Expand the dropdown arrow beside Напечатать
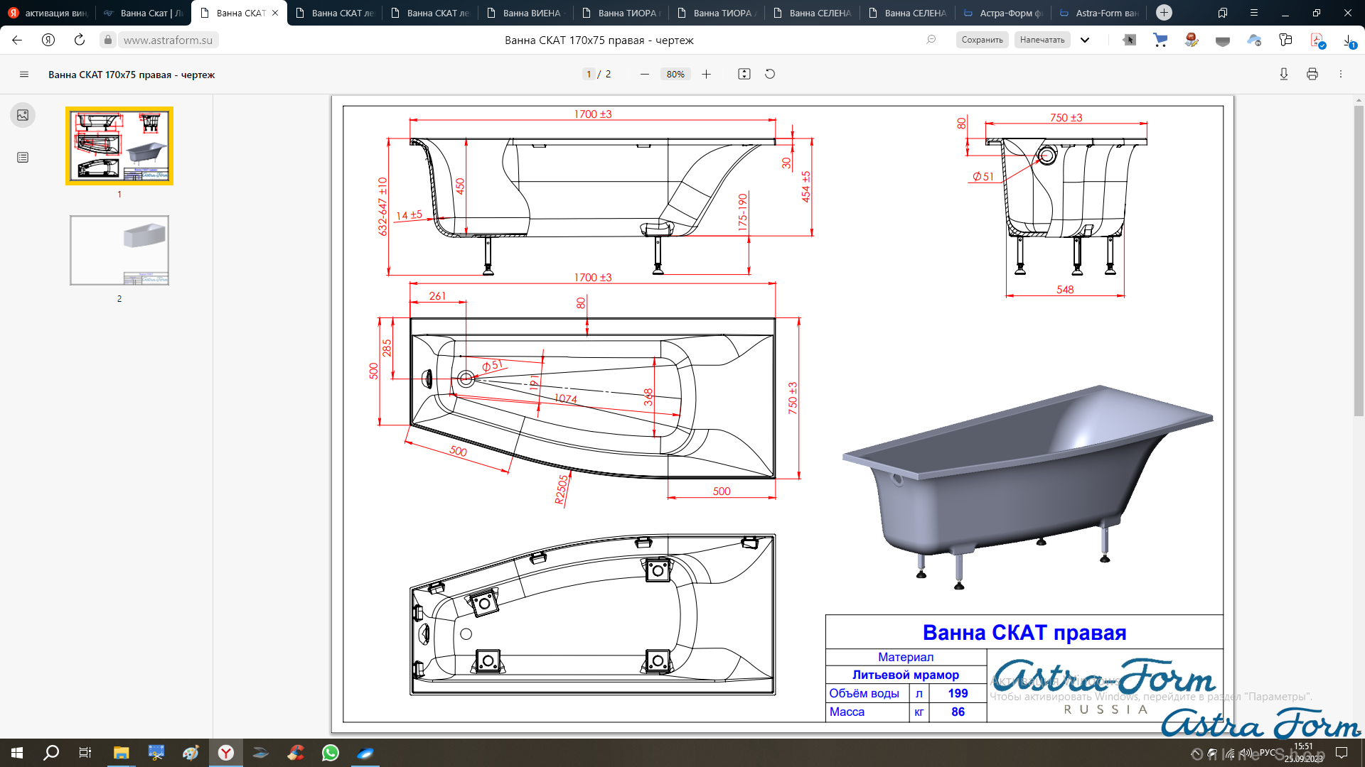 [1084, 40]
